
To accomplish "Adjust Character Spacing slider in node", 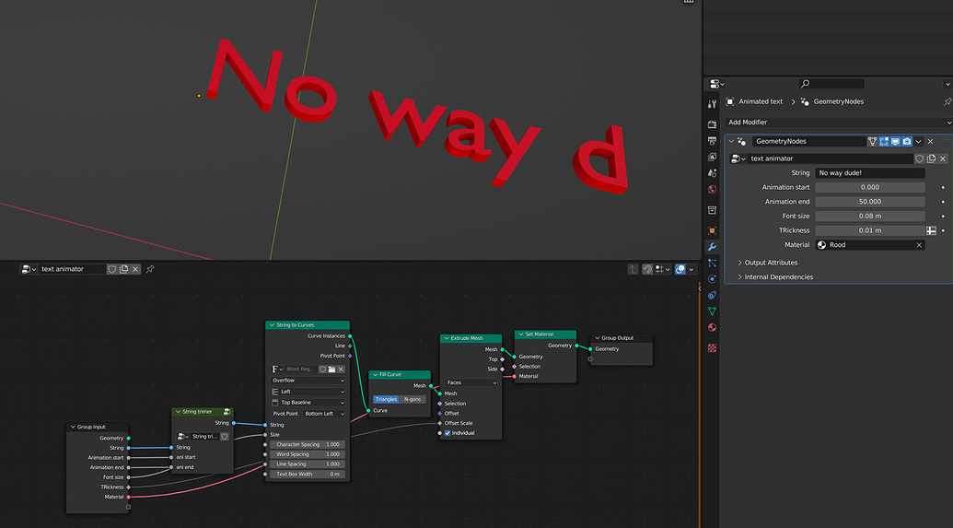I will coord(308,445).
